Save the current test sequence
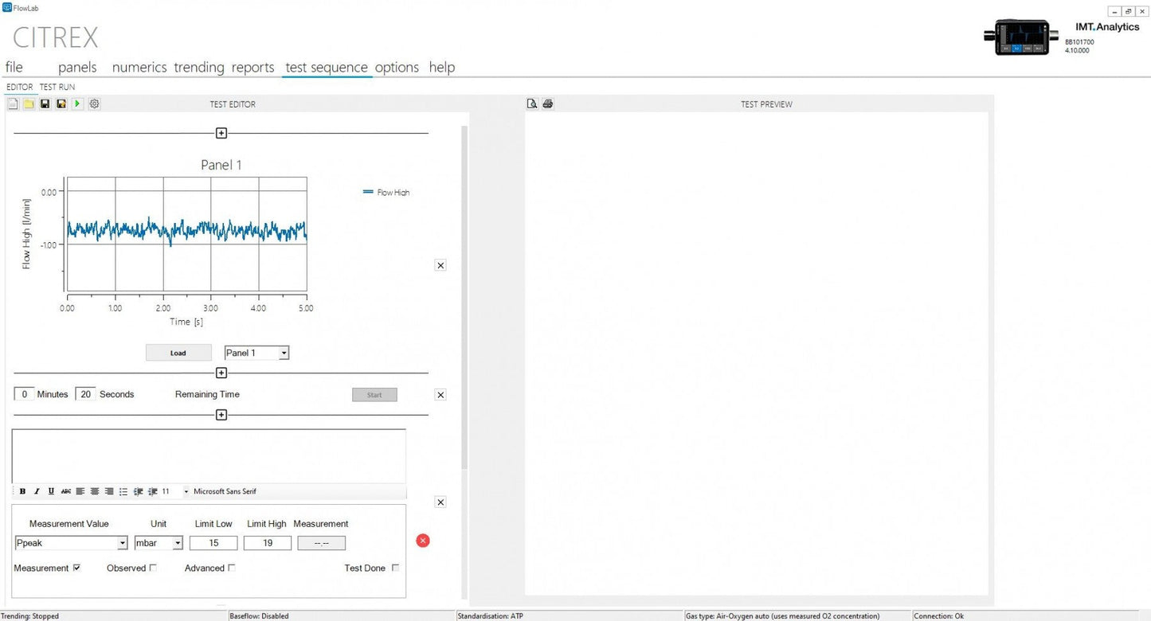The image size is (1151, 621). 45,103
